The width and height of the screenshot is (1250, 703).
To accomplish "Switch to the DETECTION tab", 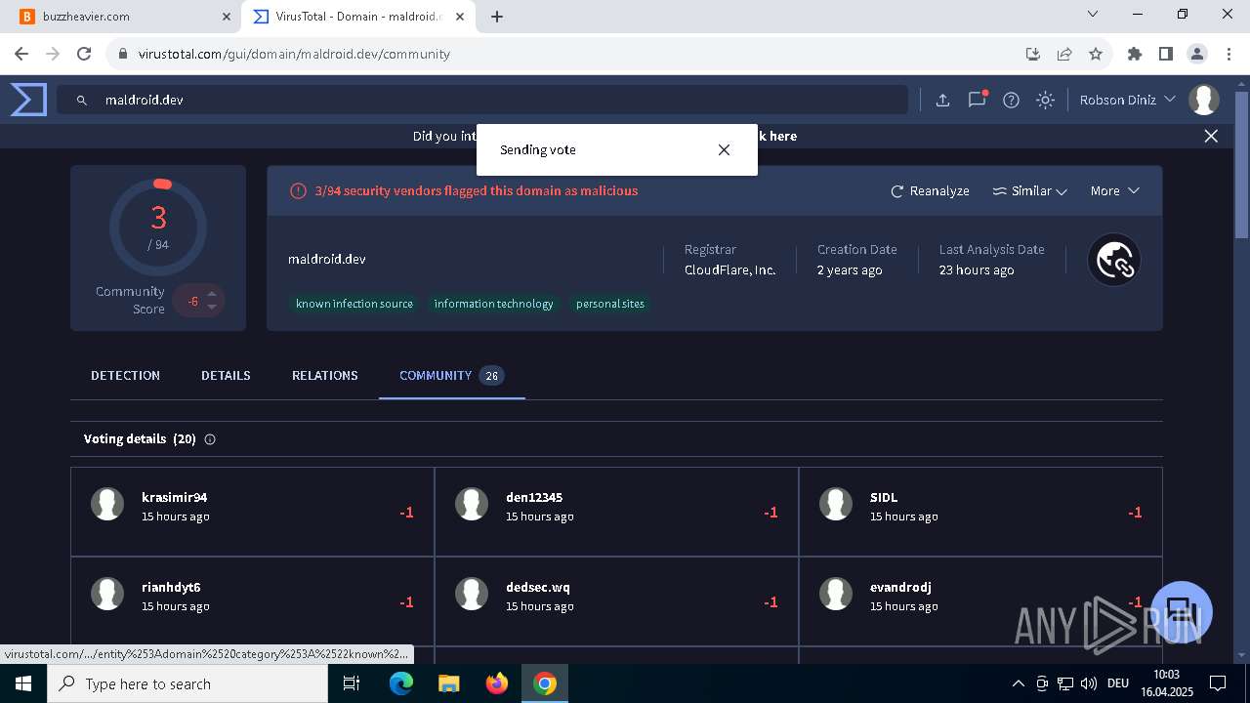I will point(125,375).
